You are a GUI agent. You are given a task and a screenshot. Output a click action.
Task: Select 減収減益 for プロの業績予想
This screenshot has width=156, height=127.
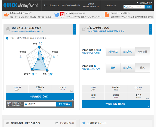pos(113,52)
